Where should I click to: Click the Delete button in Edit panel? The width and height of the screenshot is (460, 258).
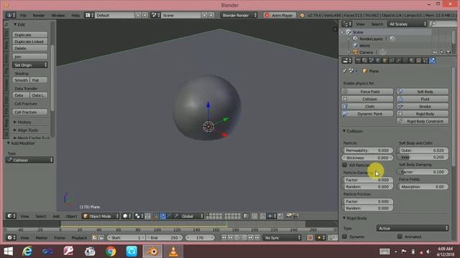pyautogui.click(x=30, y=48)
